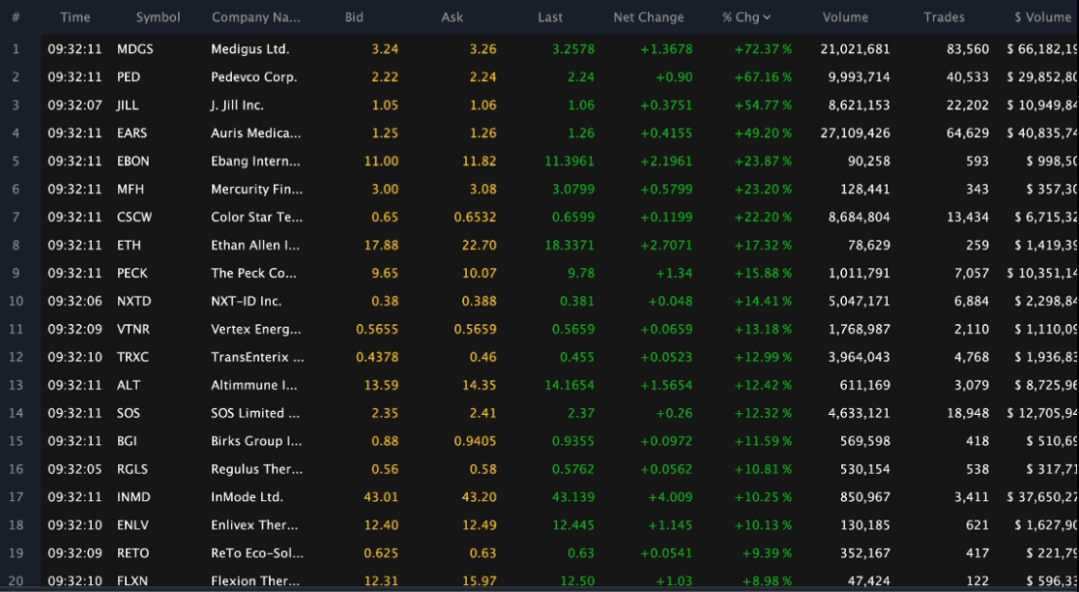Select the MDGS symbol

135,49
